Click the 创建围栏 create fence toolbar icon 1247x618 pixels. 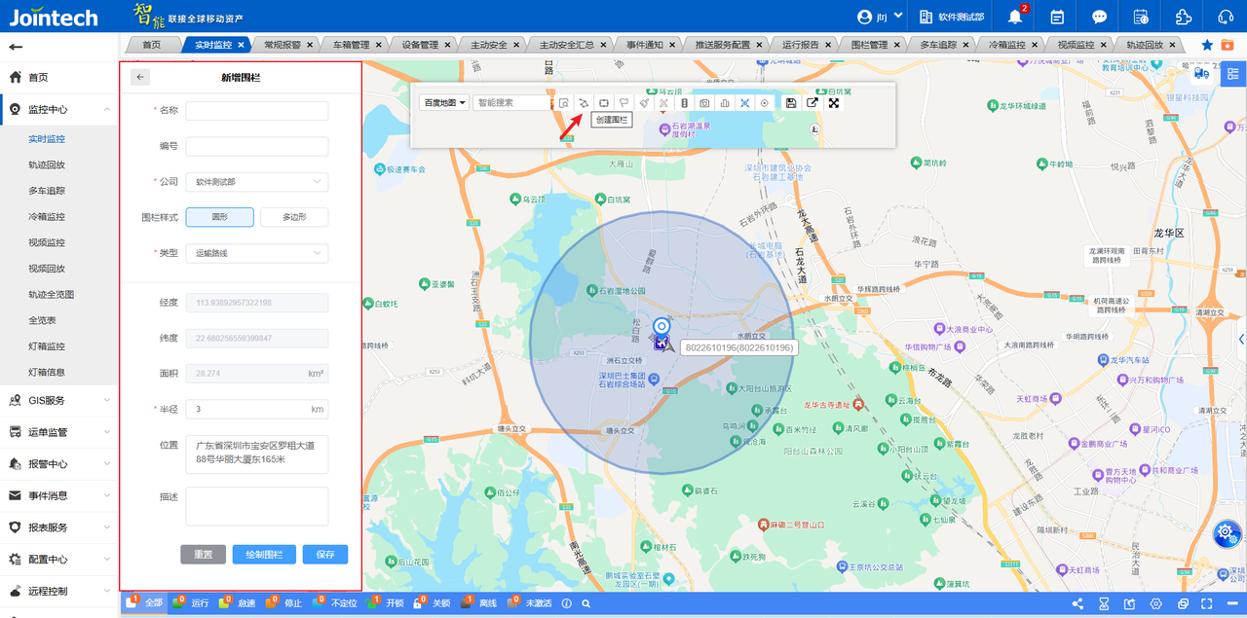584,103
